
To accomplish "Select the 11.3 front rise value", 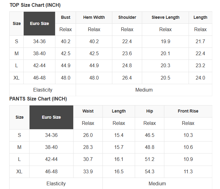I will pyautogui.click(x=188, y=171).
